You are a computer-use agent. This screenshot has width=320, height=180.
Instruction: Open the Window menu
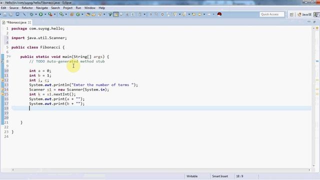(x=90, y=8)
